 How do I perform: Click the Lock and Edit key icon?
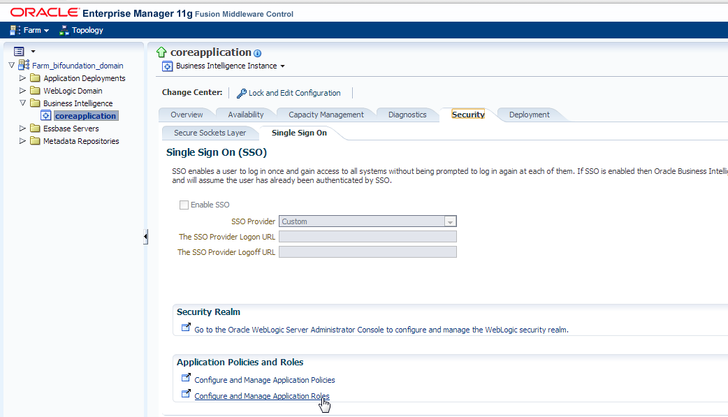(242, 94)
